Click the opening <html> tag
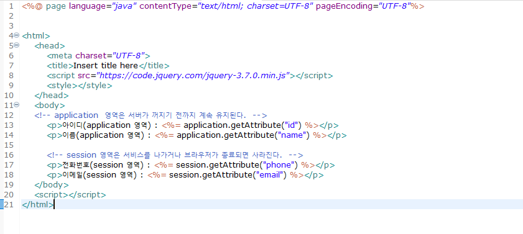 tap(36, 35)
